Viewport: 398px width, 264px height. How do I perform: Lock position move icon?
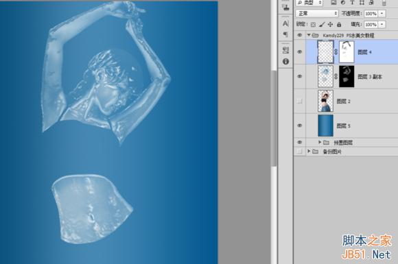pos(330,25)
